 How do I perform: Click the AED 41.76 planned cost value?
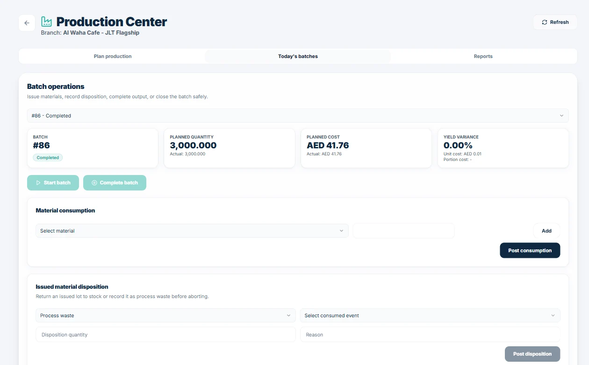tap(328, 146)
